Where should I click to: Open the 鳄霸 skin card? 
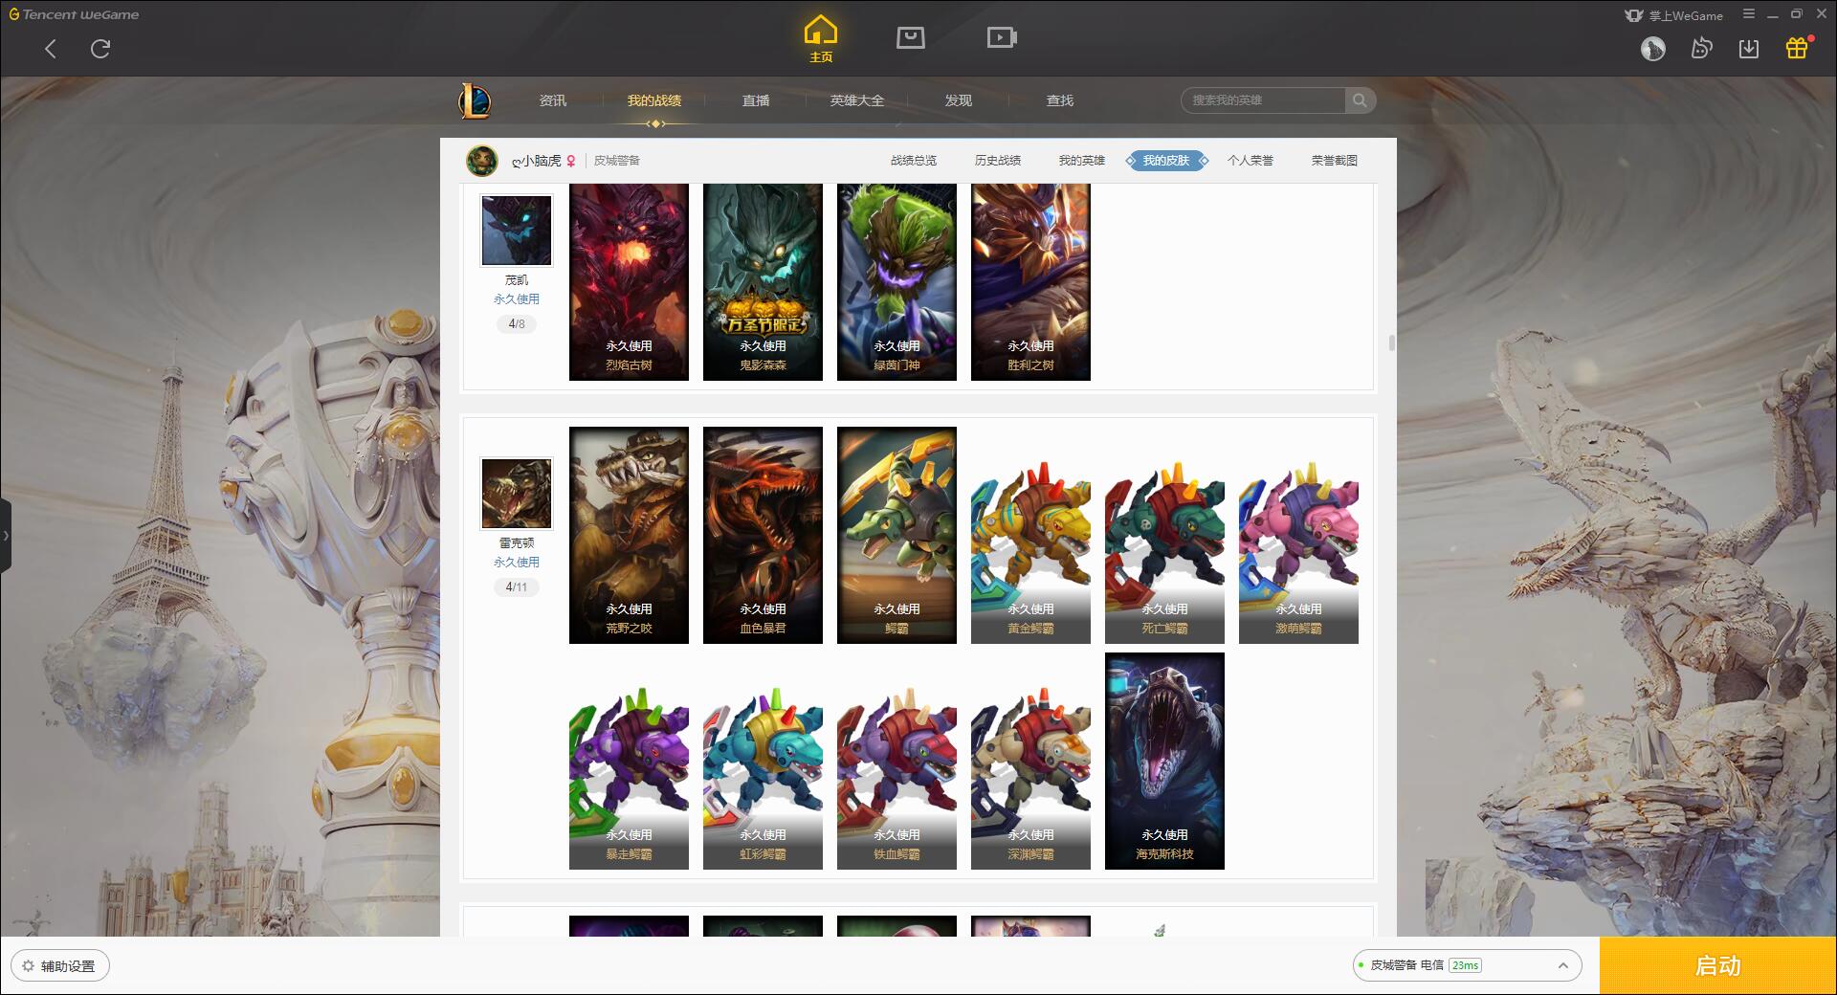click(x=896, y=536)
